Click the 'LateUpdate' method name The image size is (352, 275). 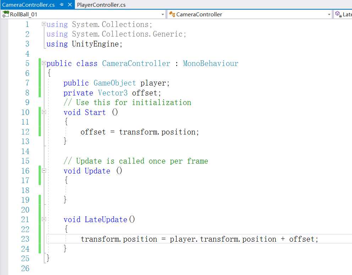[106, 220]
